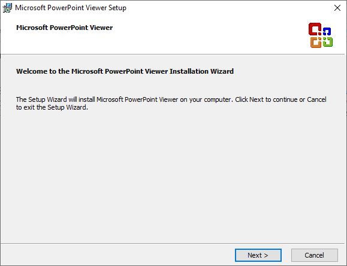Click the red square of Office logo
This screenshot has width=347, height=266.
[x=315, y=29]
